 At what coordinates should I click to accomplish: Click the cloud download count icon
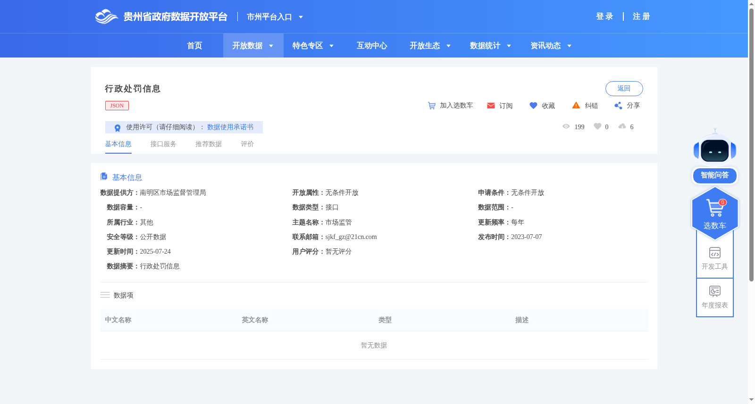click(622, 126)
